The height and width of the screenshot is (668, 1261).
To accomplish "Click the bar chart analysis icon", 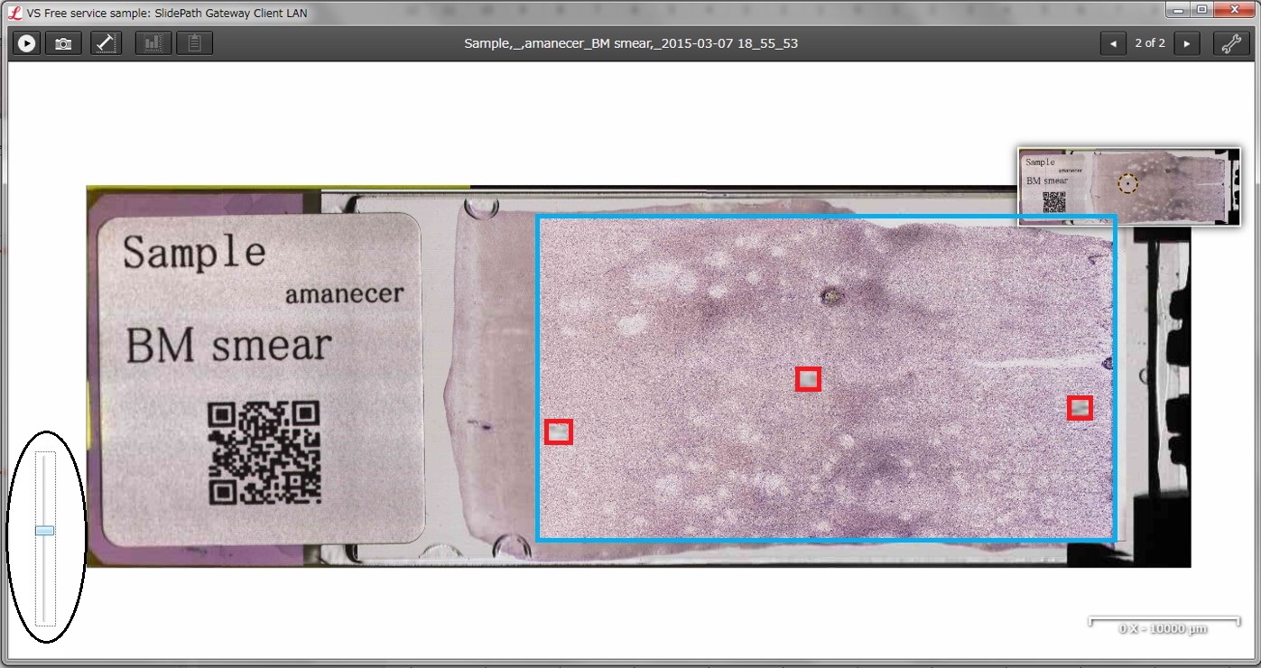I will (x=153, y=43).
